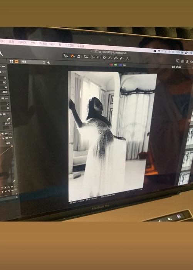The image size is (193, 270).
Task: Open Bluetooth status in macOS menu bar
Action: 166,51
